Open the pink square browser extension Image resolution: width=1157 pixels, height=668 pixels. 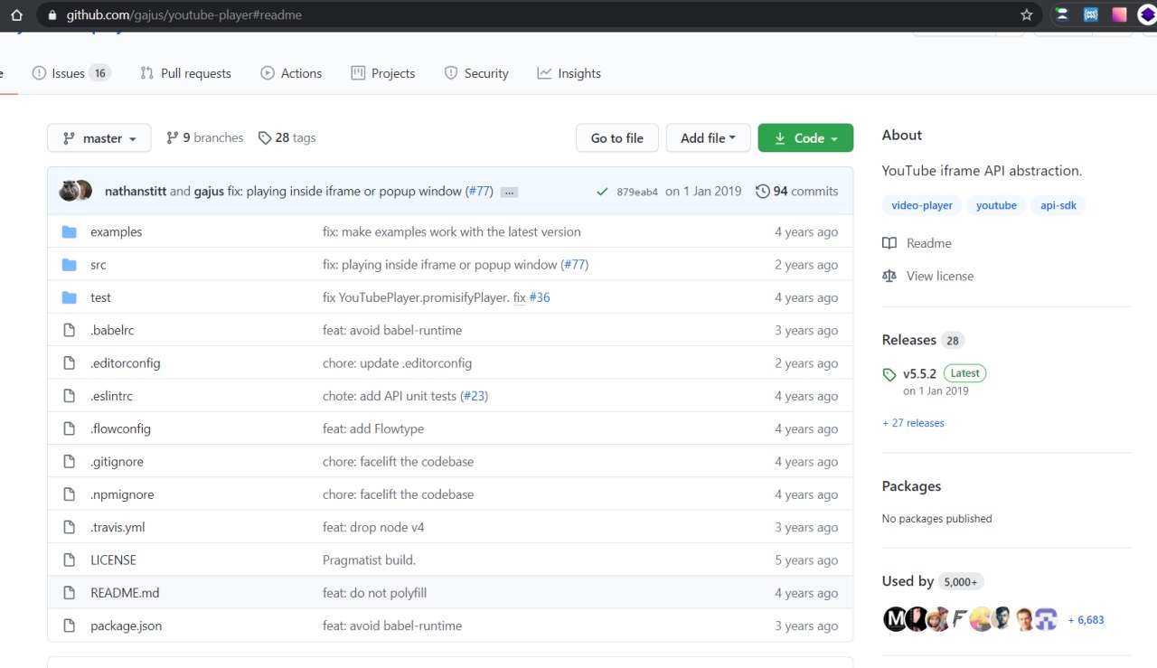pos(1119,14)
